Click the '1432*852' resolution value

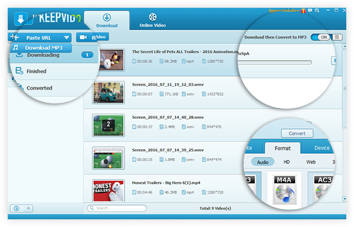pyautogui.click(x=215, y=94)
